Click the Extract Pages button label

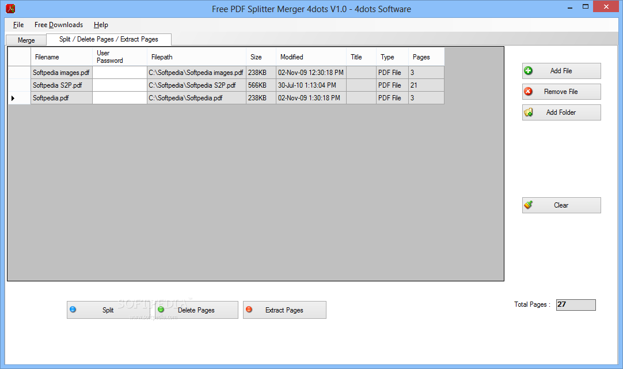(284, 310)
